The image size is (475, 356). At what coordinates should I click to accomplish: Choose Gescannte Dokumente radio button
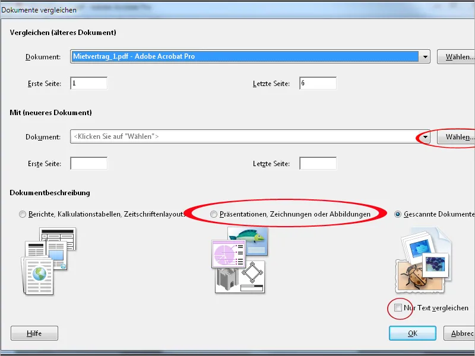pos(397,214)
